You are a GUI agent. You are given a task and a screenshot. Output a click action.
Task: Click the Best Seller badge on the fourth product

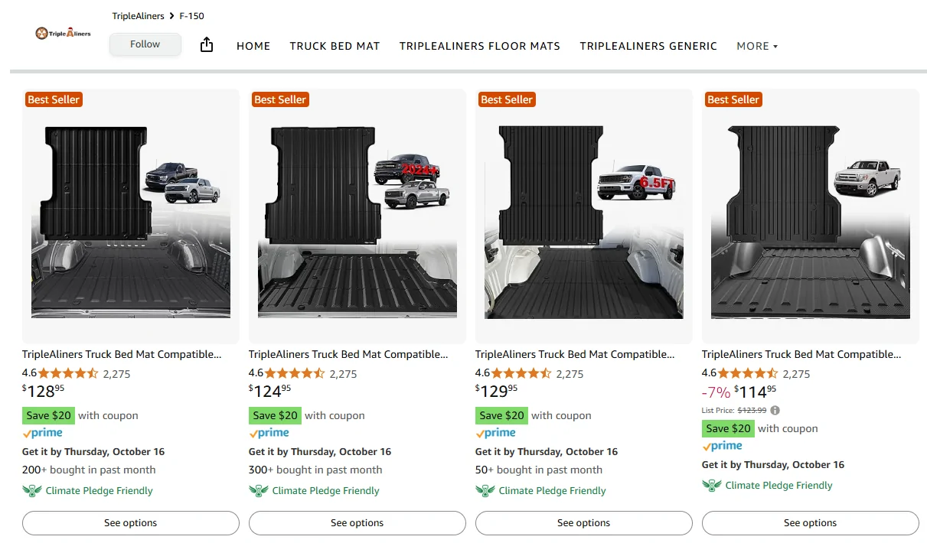pos(733,99)
